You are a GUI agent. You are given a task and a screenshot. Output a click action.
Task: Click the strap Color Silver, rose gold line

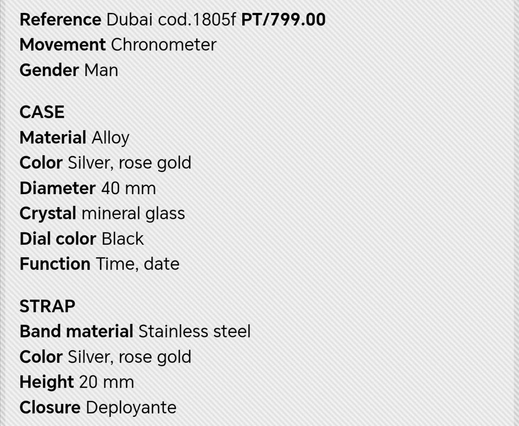[105, 357]
